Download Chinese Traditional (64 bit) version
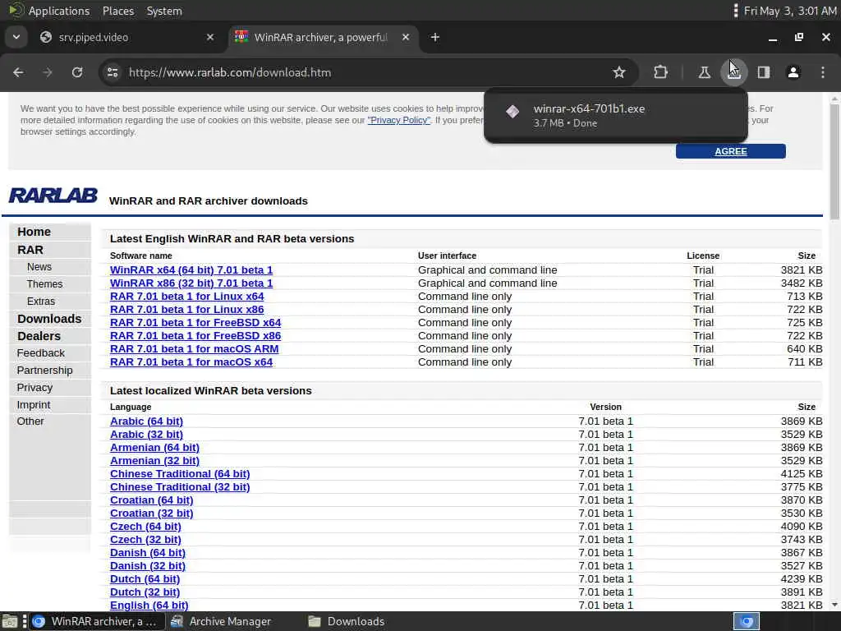Viewport: 841px width, 631px height. (x=180, y=474)
